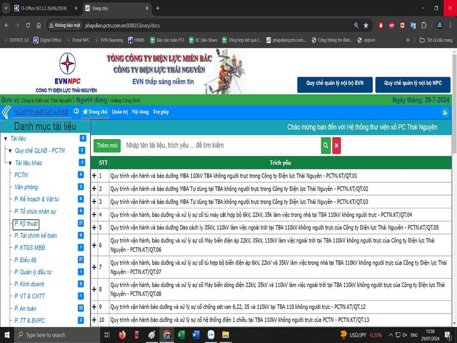Open Chrome from the taskbar
The height and width of the screenshot is (343, 457).
(167, 335)
